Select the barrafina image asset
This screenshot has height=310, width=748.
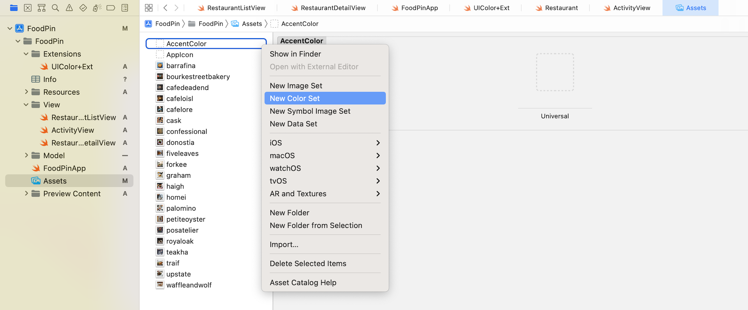(x=181, y=66)
